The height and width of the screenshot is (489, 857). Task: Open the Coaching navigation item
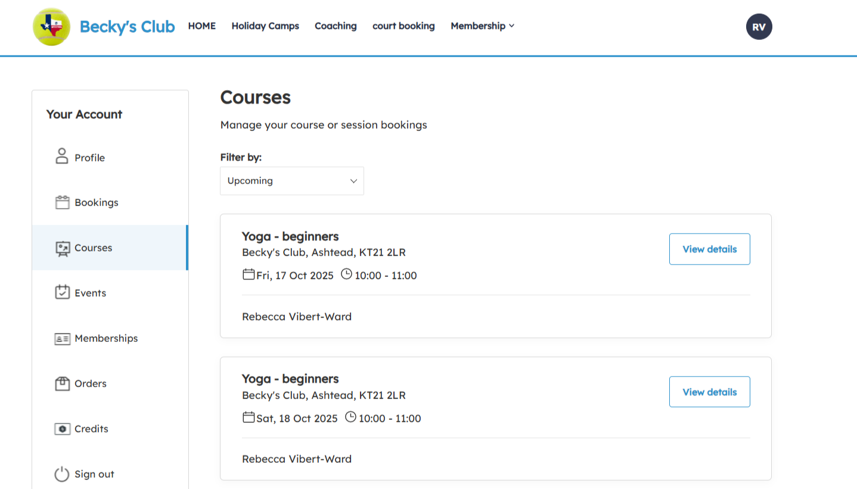336,26
